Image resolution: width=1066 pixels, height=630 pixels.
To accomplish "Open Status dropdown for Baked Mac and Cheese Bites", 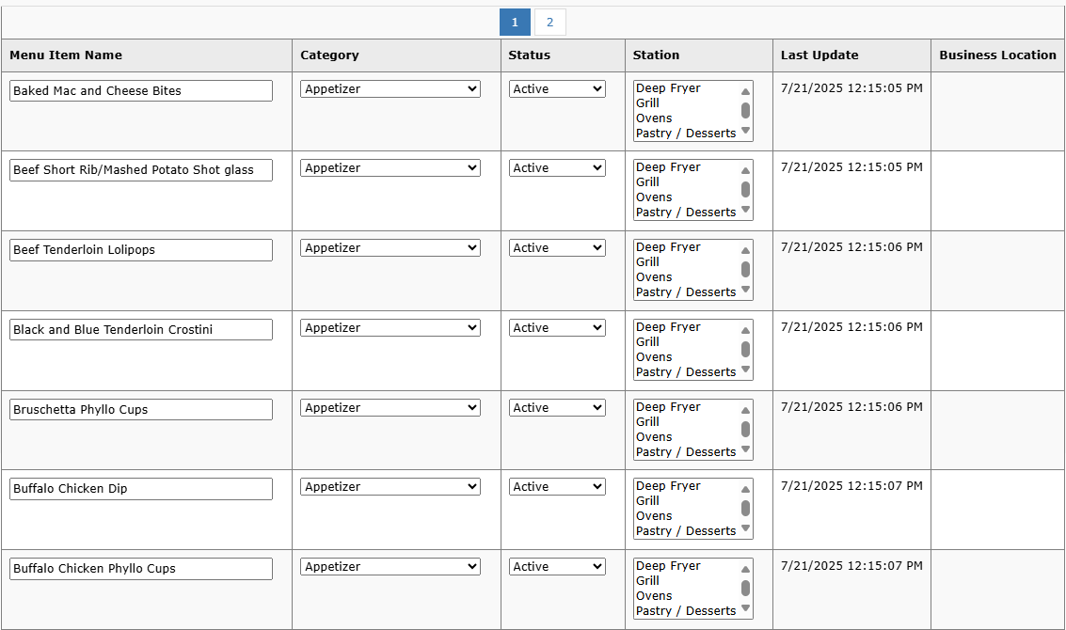I will pos(557,89).
